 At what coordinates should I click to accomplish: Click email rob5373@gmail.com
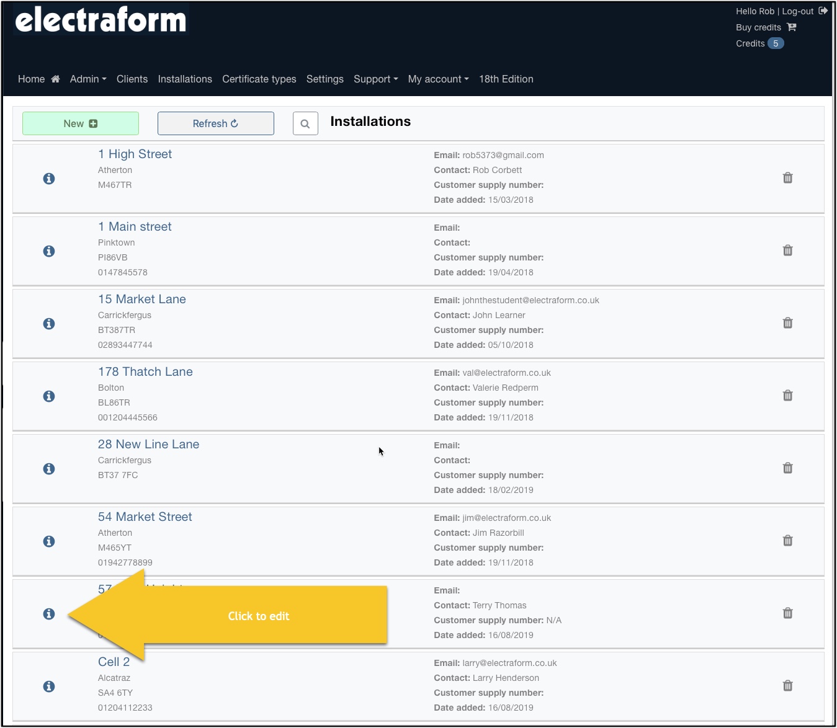[x=503, y=155]
